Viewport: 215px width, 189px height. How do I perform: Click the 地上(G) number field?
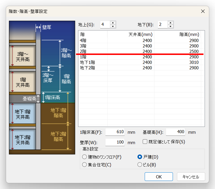point(105,24)
